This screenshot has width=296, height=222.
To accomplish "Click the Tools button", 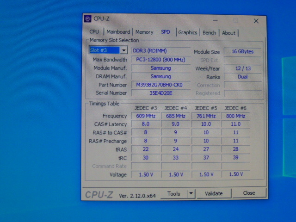I will click(174, 194).
